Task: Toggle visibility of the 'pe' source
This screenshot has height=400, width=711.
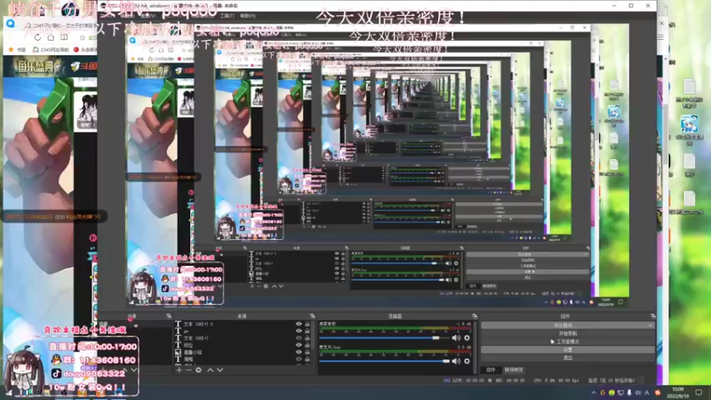Action: [x=299, y=331]
